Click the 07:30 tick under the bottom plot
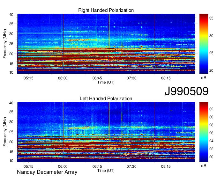Viewport: 217px width, 176px height. [x=131, y=166]
